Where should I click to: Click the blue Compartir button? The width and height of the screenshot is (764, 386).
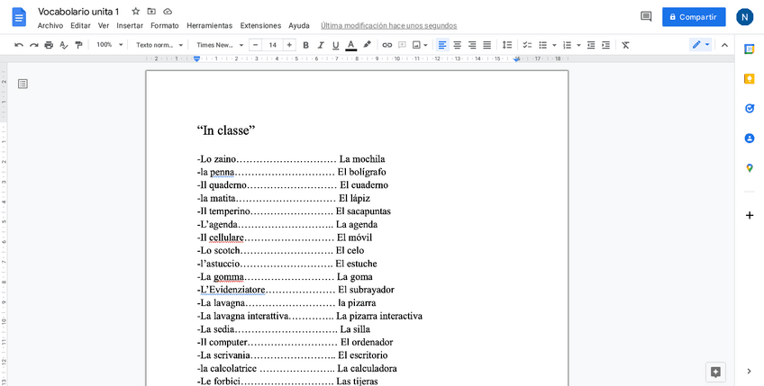693,16
